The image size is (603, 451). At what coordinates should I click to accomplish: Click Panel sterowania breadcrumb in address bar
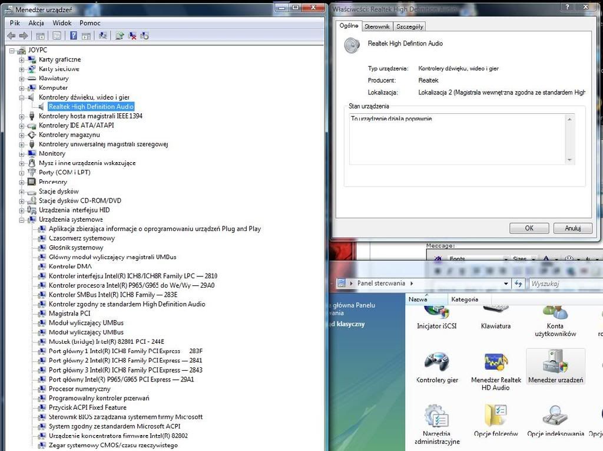tap(381, 284)
